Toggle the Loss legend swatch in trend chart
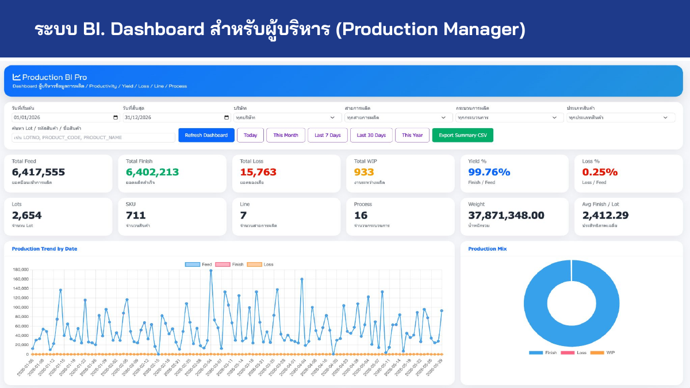 click(254, 264)
